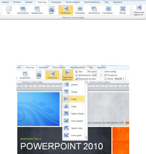The image size is (146, 154).
Task: Select Переходы tab in the upper ribbon
Action: tap(42, 2)
